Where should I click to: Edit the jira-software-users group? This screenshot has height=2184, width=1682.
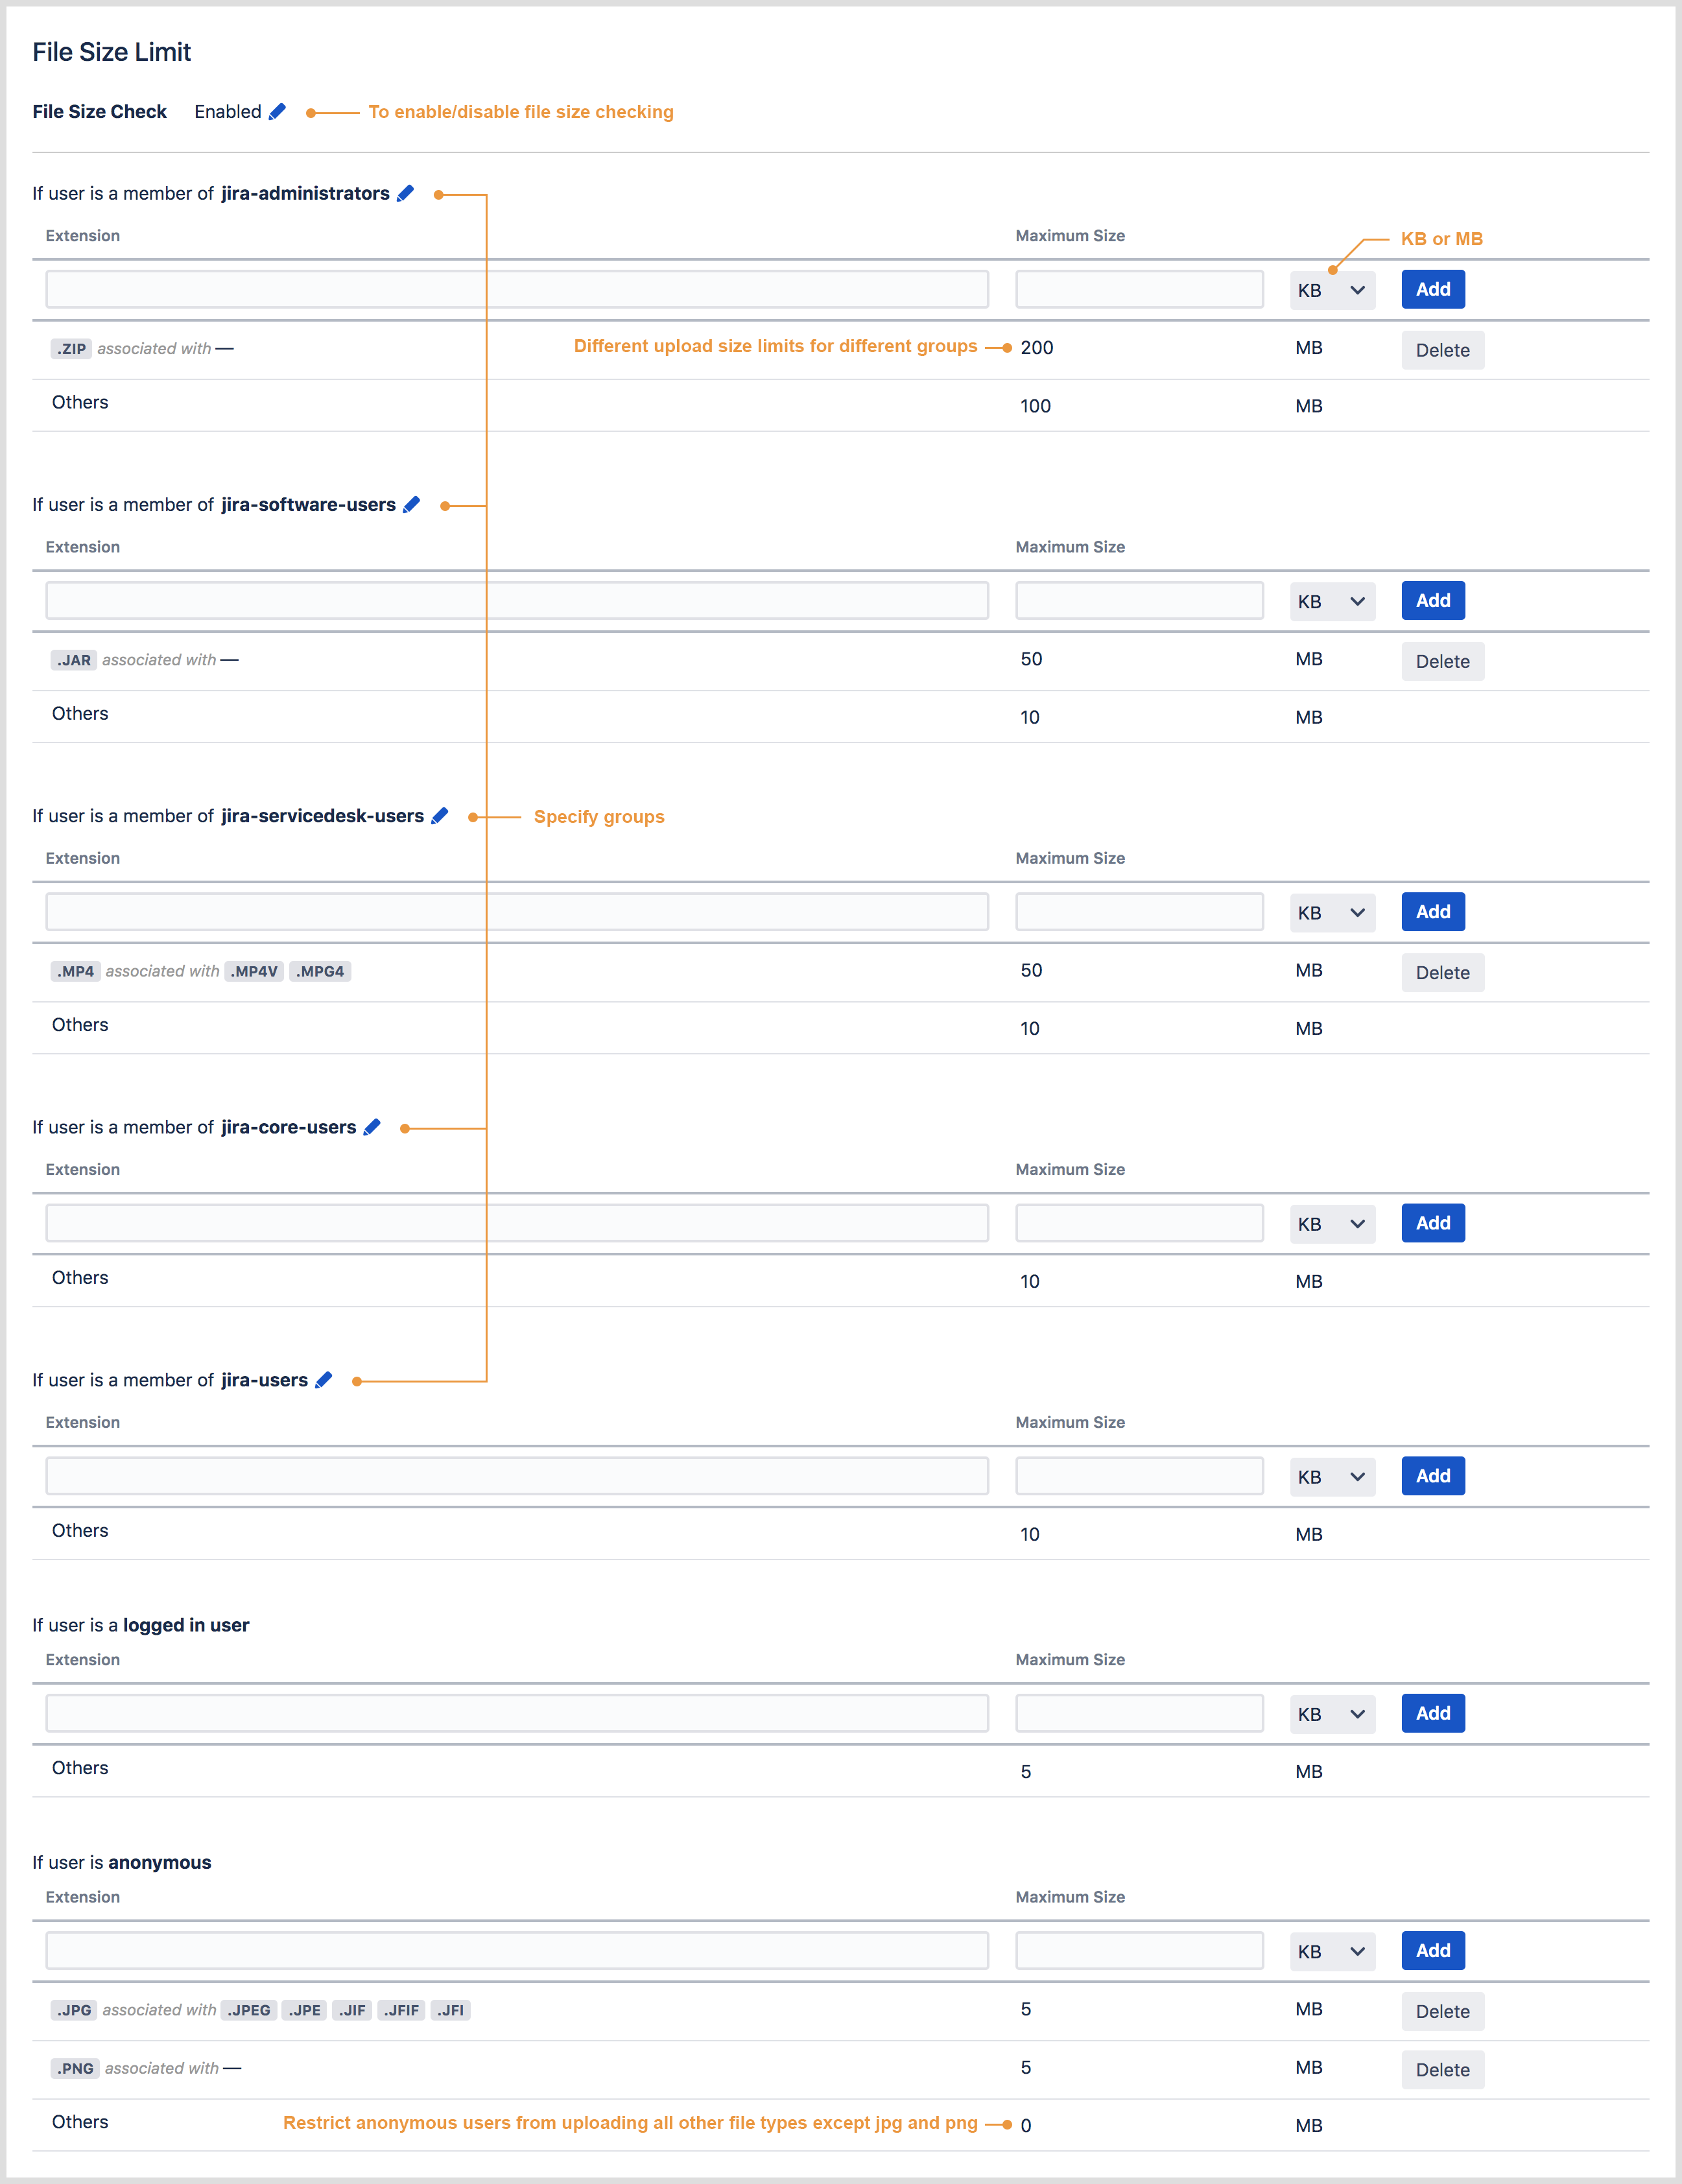(x=411, y=504)
